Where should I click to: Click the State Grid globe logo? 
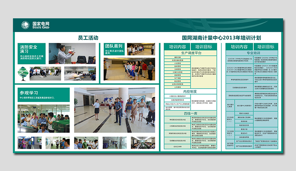pyautogui.click(x=25, y=25)
